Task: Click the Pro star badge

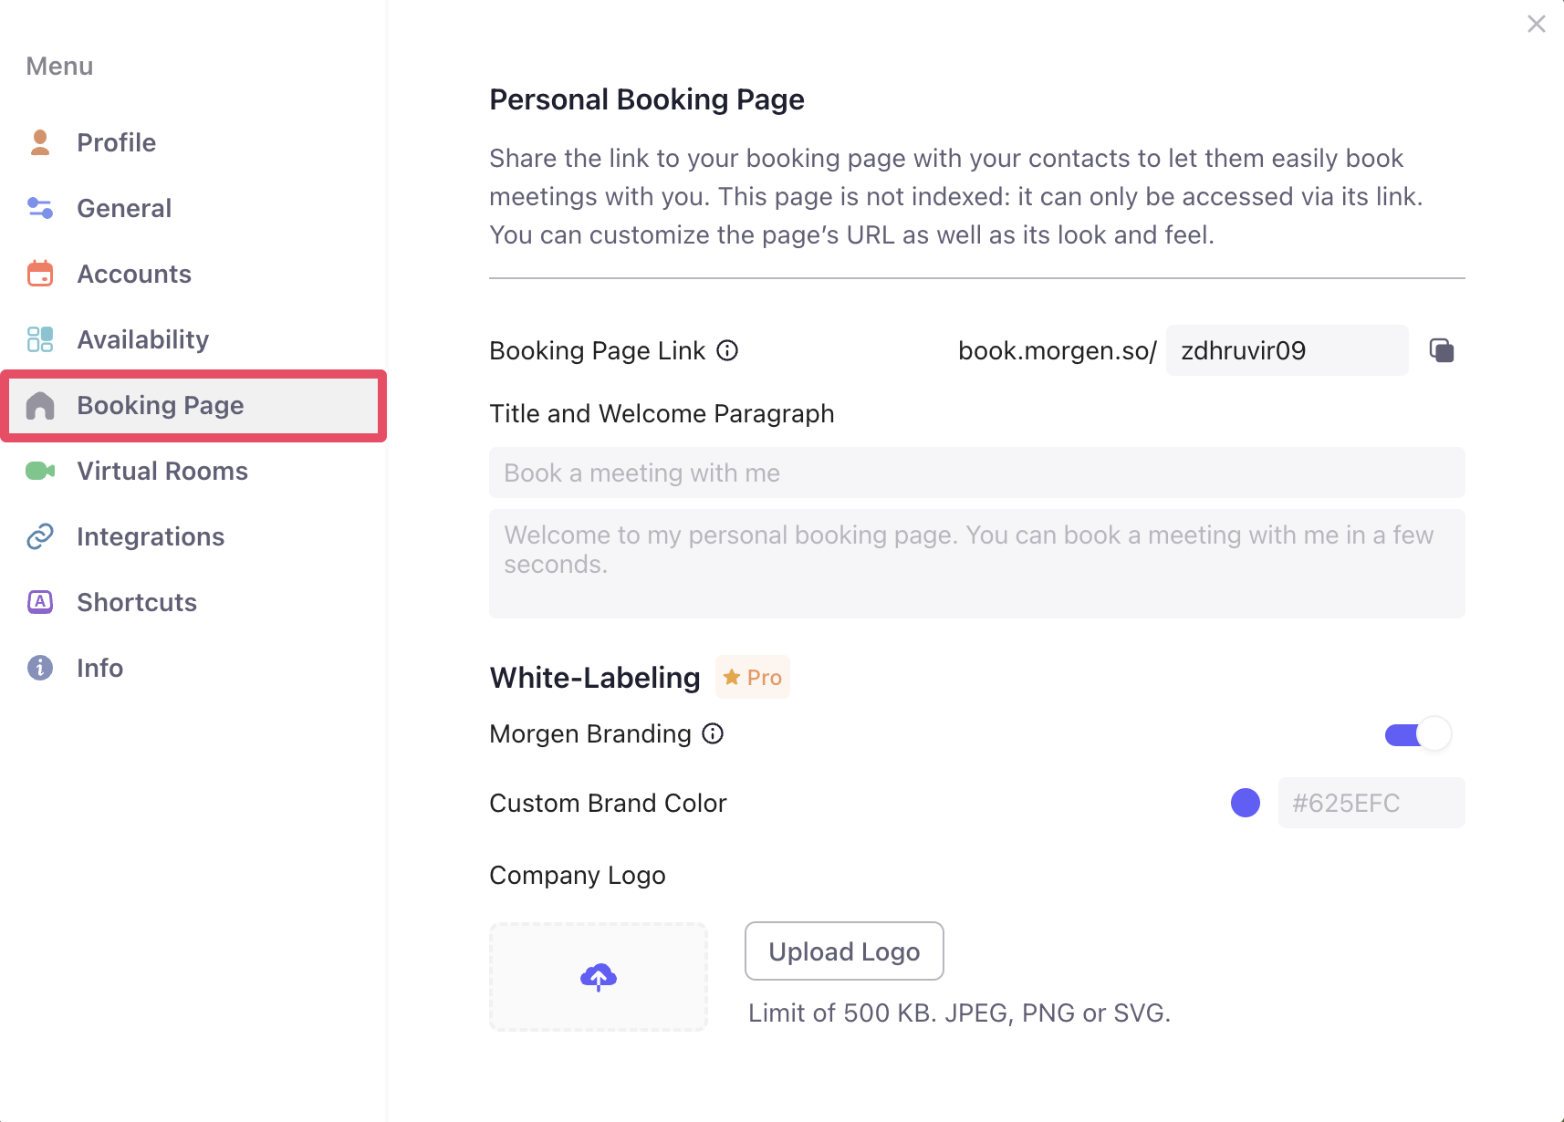Action: pos(753,677)
